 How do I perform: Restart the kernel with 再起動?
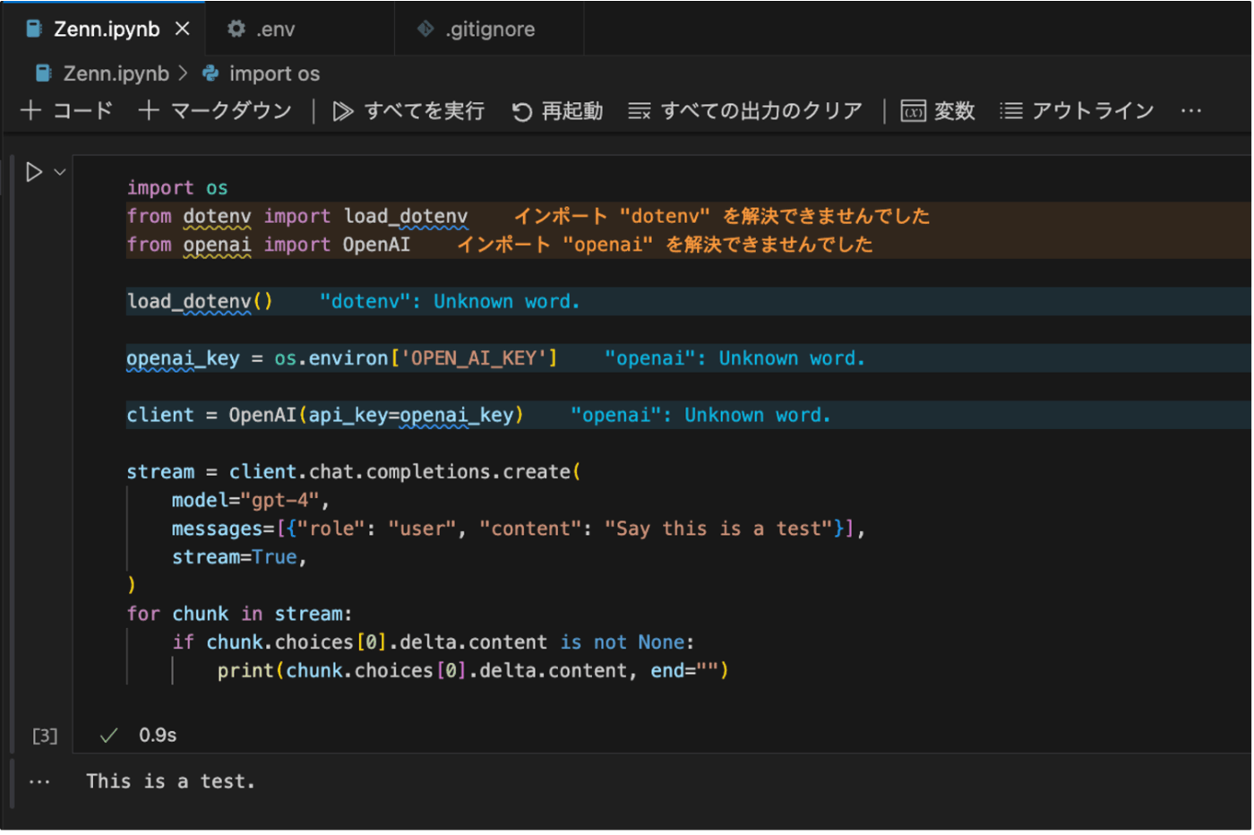pyautogui.click(x=557, y=110)
